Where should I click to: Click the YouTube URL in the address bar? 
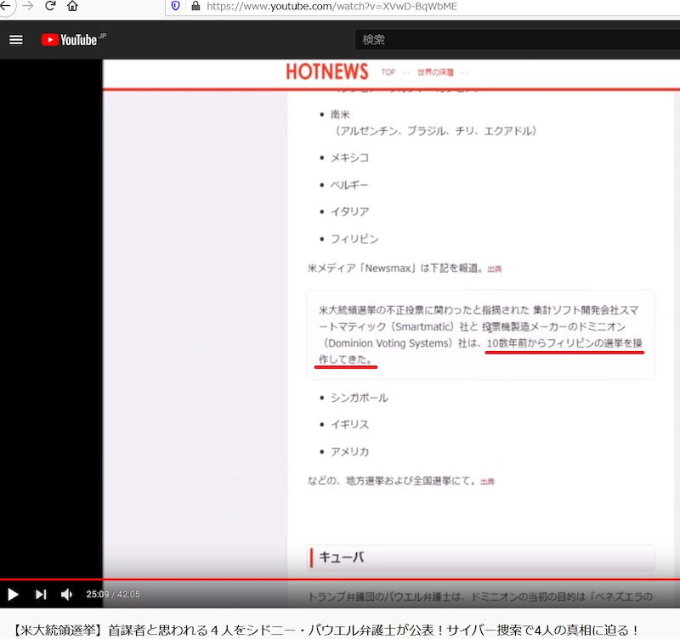click(331, 7)
